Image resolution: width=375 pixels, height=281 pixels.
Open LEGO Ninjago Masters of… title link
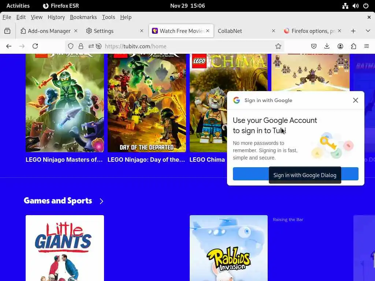64,160
